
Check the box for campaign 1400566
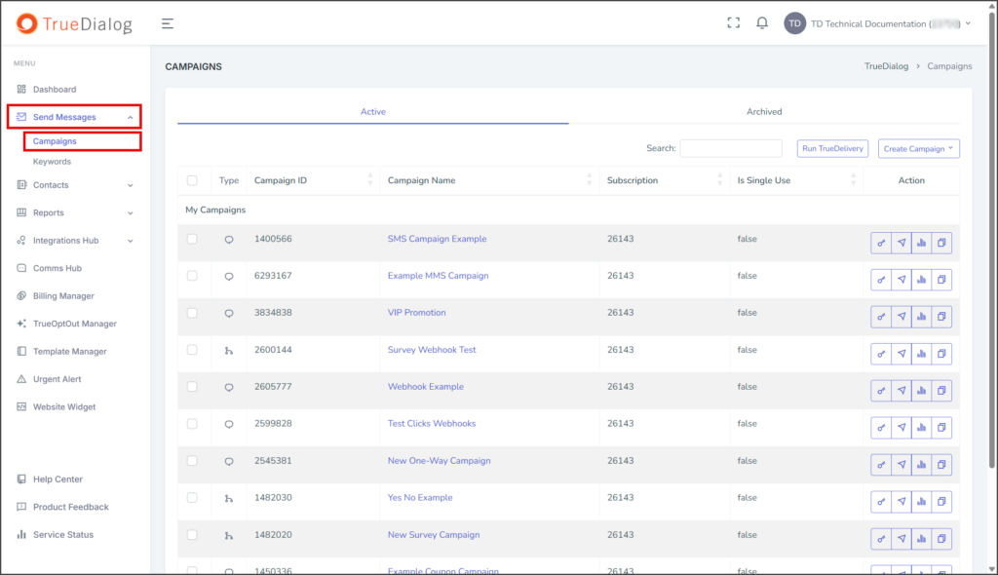click(x=192, y=239)
